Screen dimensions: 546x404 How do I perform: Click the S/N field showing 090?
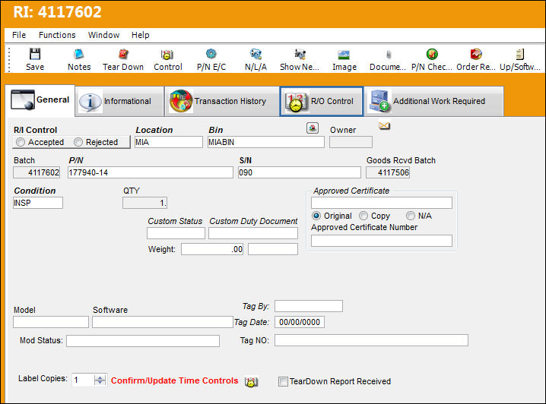click(300, 172)
